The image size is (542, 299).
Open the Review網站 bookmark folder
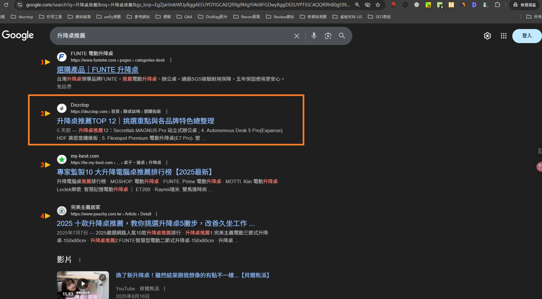pos(280,17)
